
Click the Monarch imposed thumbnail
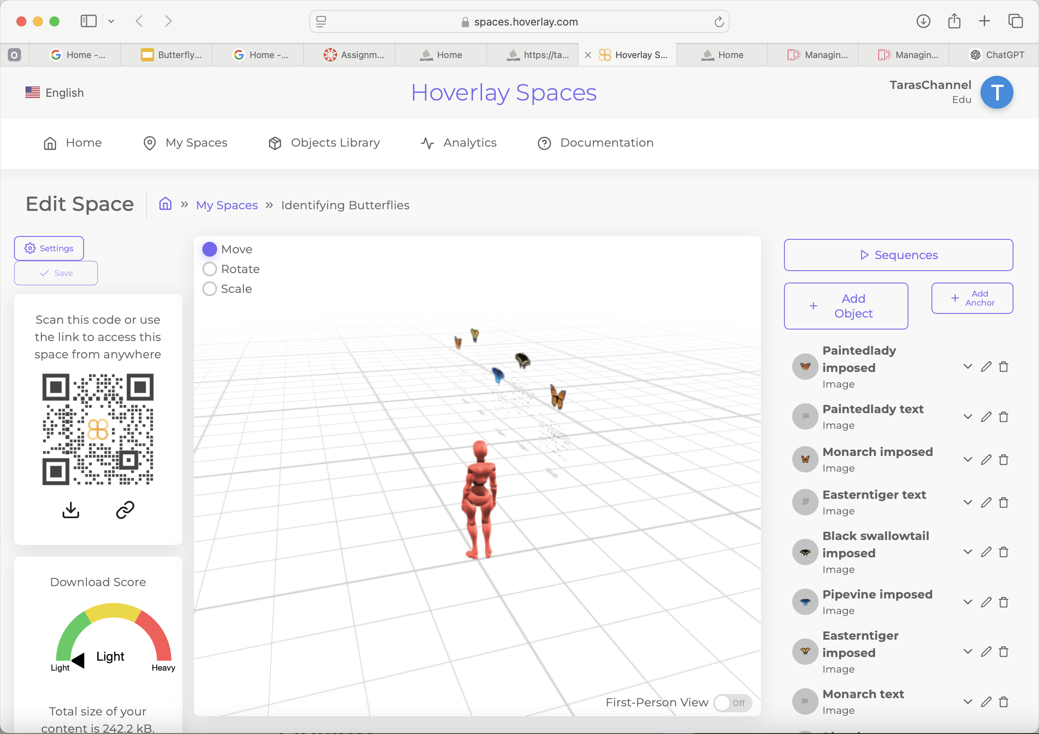805,460
